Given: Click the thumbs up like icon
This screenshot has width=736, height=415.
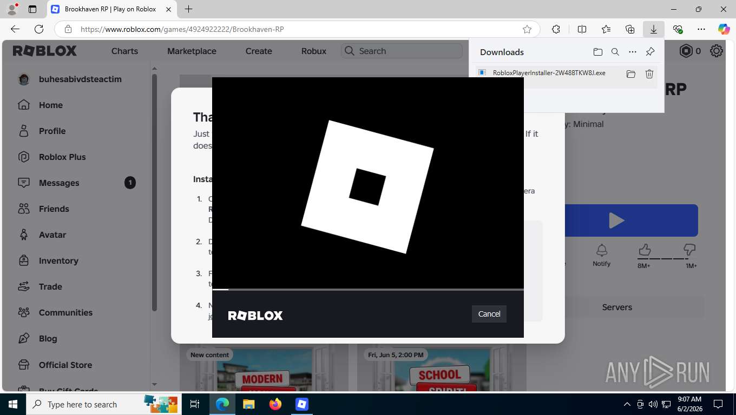Looking at the screenshot, I should coord(644,250).
